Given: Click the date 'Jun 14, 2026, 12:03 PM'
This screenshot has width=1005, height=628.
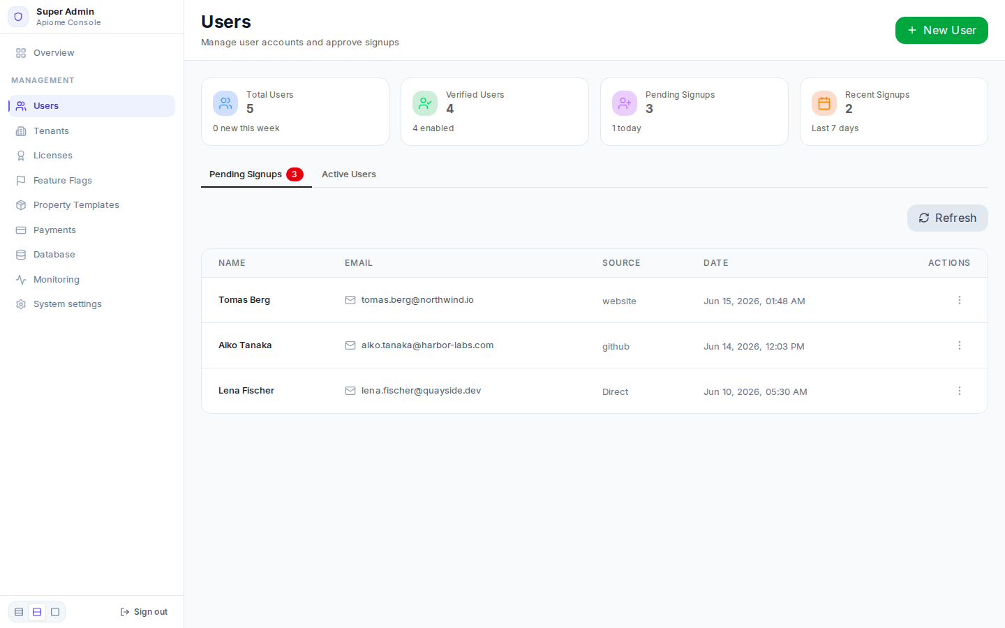Looking at the screenshot, I should pos(754,347).
